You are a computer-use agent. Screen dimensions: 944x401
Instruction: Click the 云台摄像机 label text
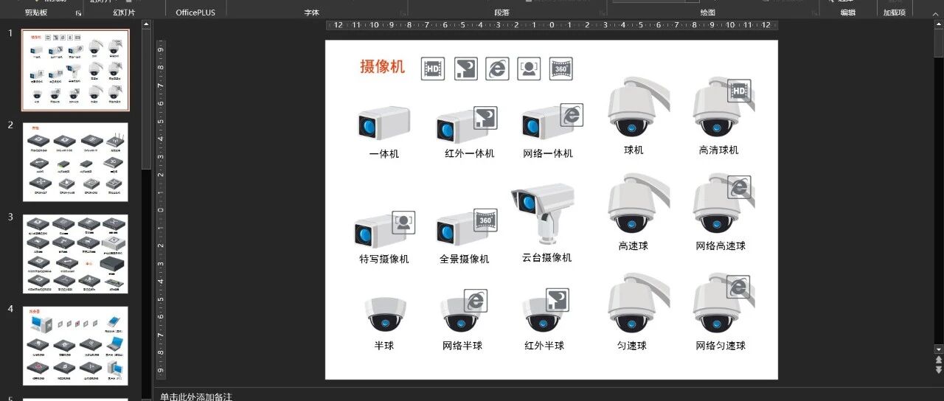point(547,257)
